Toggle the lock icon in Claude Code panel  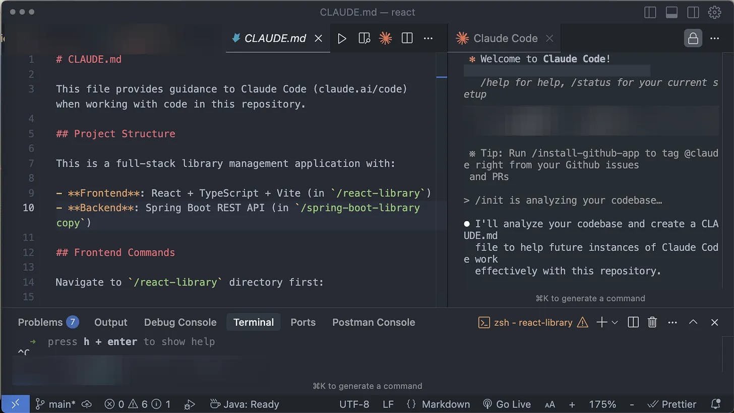coord(693,38)
